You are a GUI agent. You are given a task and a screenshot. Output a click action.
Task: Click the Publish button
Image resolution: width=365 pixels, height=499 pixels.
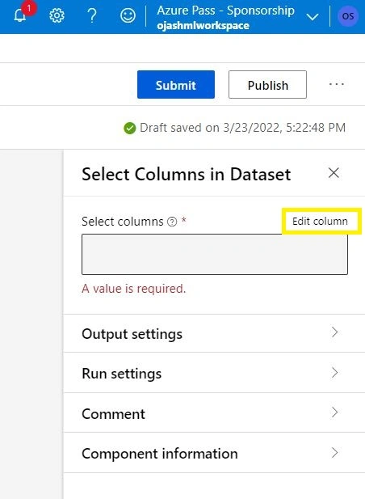tap(267, 85)
